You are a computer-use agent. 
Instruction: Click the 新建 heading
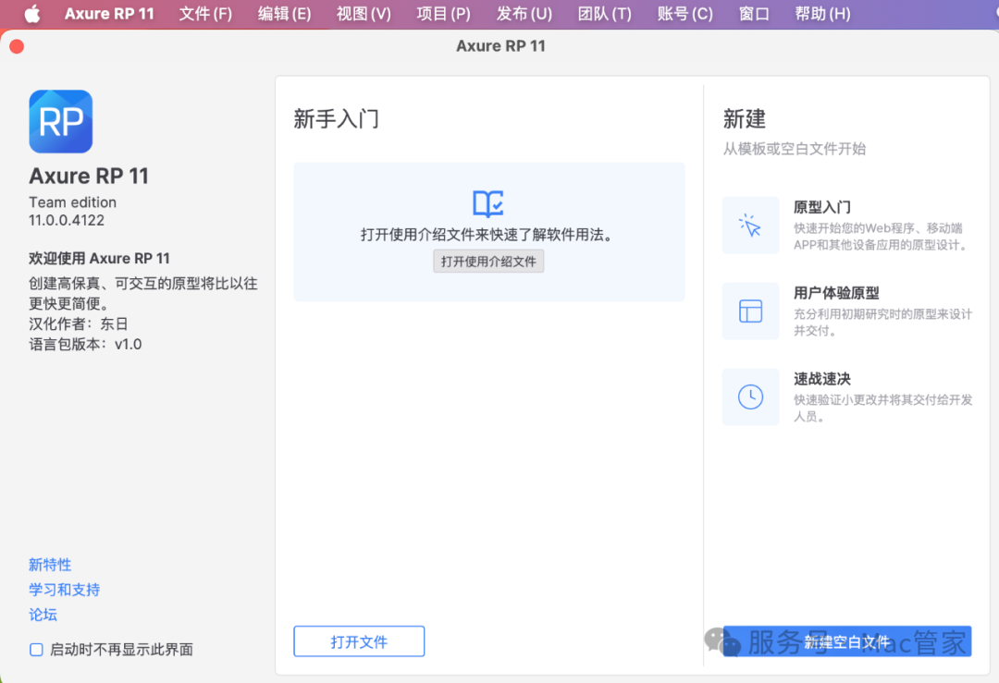tap(744, 119)
